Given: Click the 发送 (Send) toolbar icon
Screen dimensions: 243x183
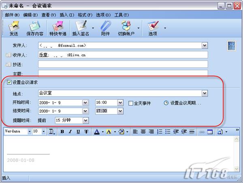Looking at the screenshot, I should pos(14,28).
